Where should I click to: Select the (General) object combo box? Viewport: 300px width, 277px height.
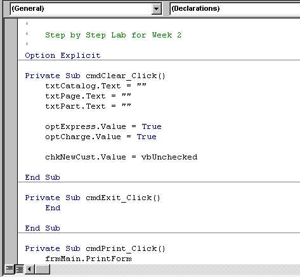[x=86, y=9]
